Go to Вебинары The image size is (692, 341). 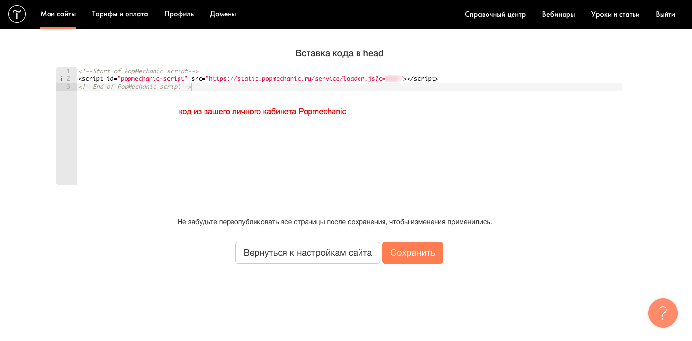[x=559, y=14]
